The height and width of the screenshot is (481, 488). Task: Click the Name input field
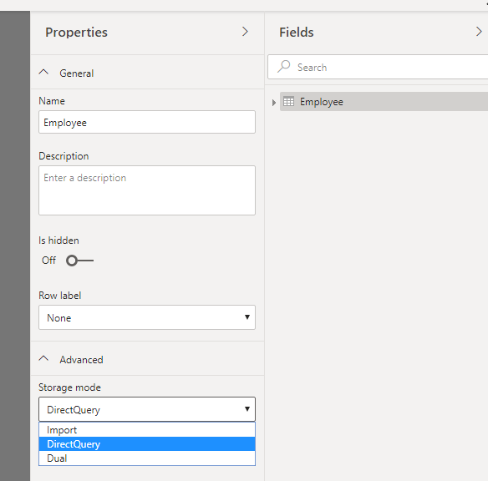click(x=147, y=122)
